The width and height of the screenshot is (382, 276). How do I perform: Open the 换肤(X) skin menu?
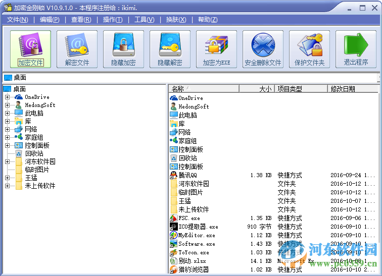pos(176,20)
